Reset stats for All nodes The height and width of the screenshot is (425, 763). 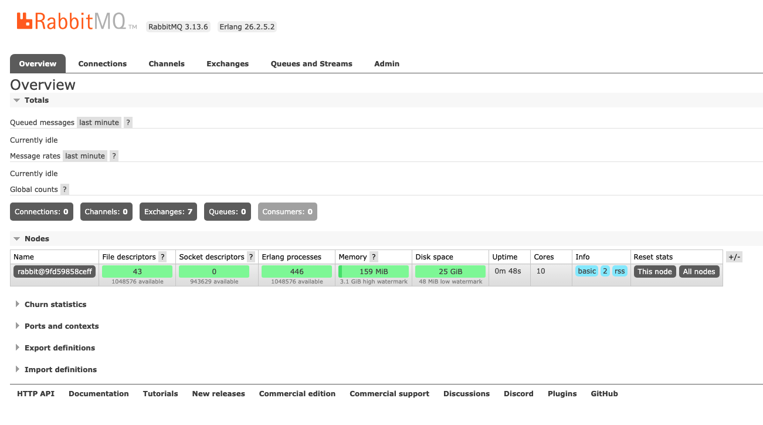click(699, 272)
